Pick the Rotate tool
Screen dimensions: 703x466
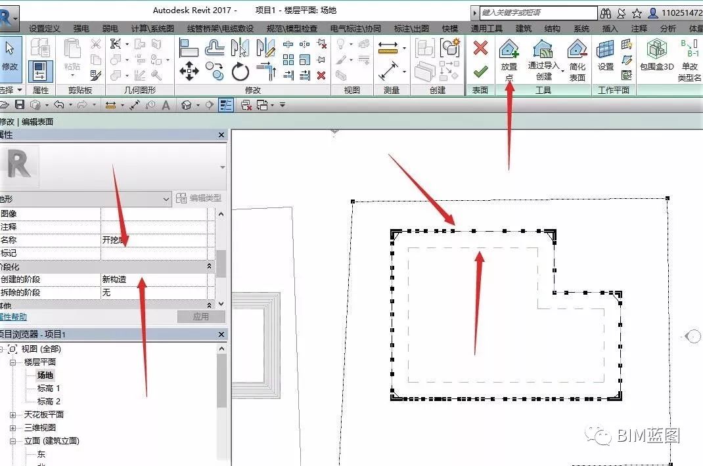point(240,72)
